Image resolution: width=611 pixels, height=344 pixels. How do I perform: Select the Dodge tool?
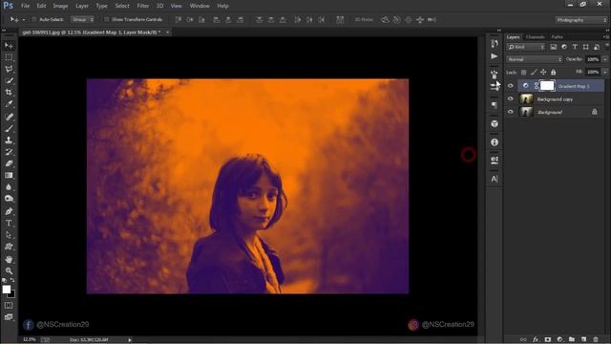tap(9, 199)
